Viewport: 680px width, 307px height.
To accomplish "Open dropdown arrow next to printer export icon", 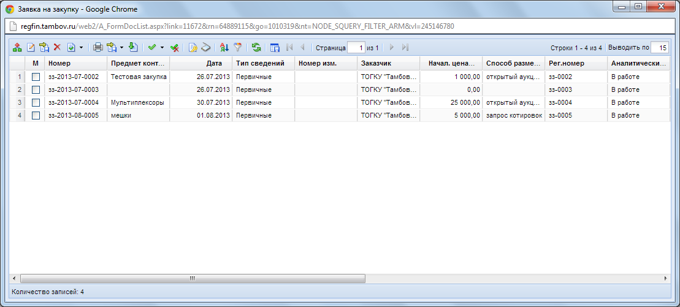I will point(121,47).
